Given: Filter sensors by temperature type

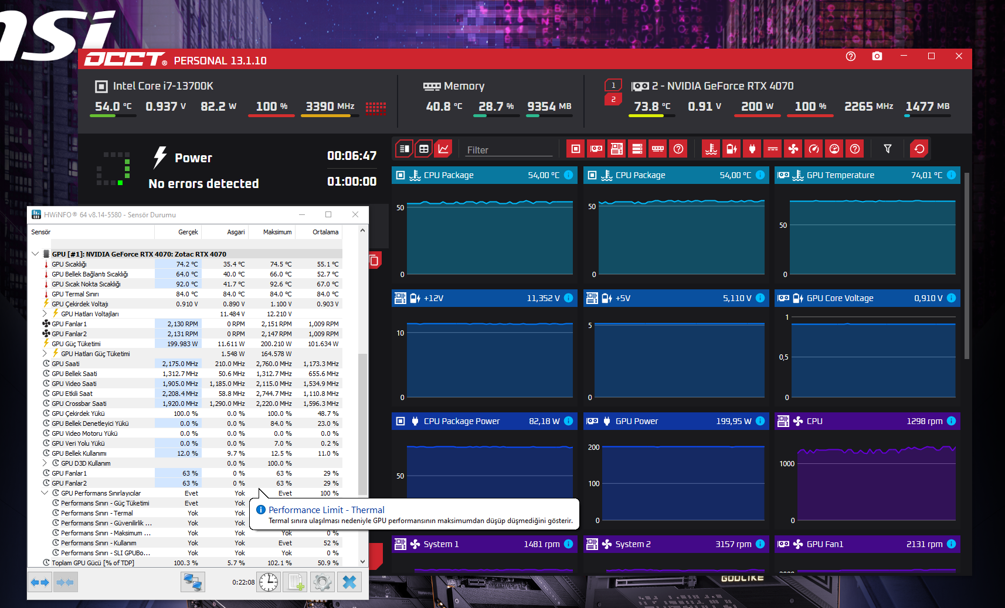Looking at the screenshot, I should click(x=711, y=149).
